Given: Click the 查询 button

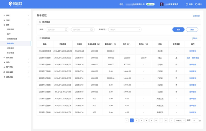Looking at the screenshot, I should pos(179,30).
